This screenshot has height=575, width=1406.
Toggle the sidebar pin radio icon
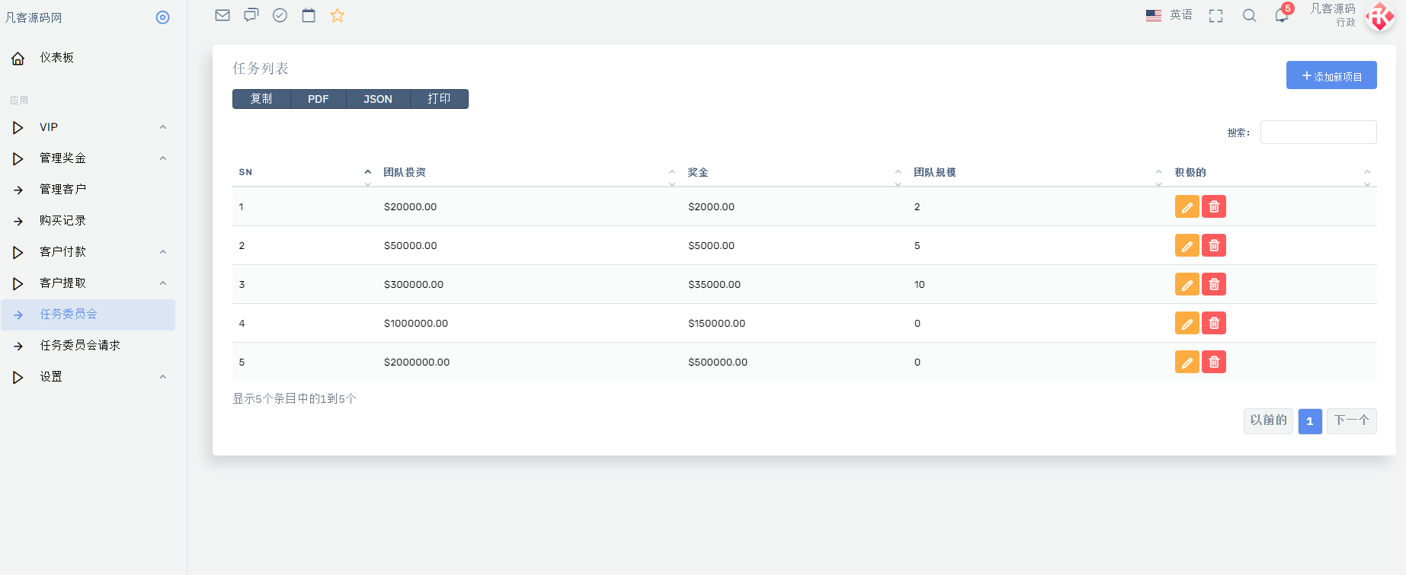coord(162,18)
